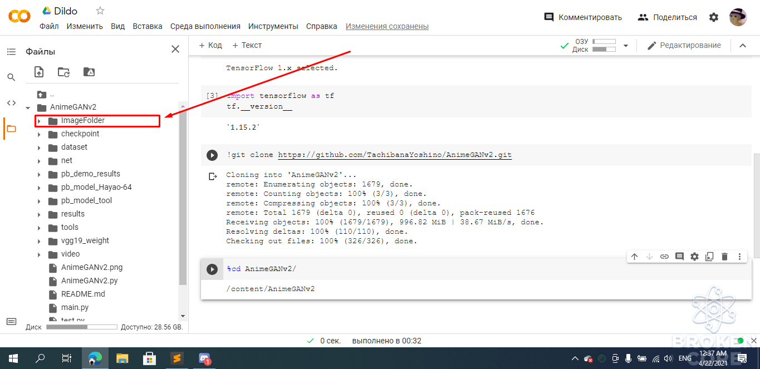Add a code cell with + Код
Image resolution: width=760 pixels, height=369 pixels.
point(210,45)
